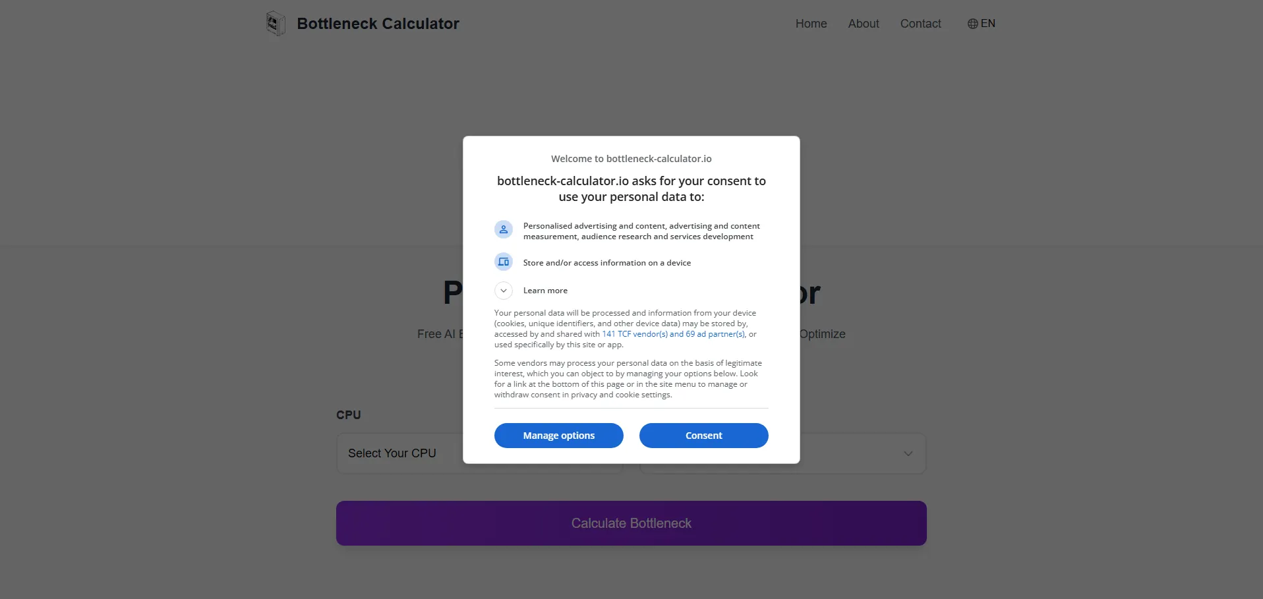Click the Bottleneck Calculator logo icon
This screenshot has width=1263, height=599.
click(x=276, y=24)
